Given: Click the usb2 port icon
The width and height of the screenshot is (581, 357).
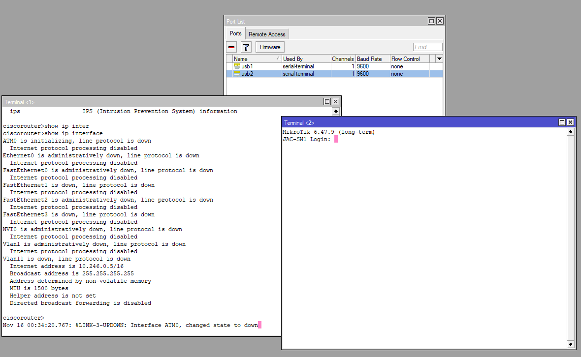Looking at the screenshot, I should tap(237, 74).
